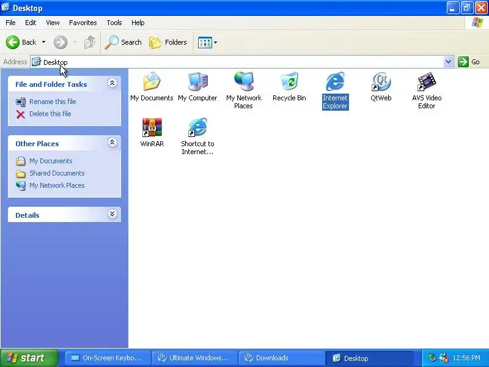This screenshot has width=489, height=367.
Task: Click Rename this file link
Action: (53, 102)
